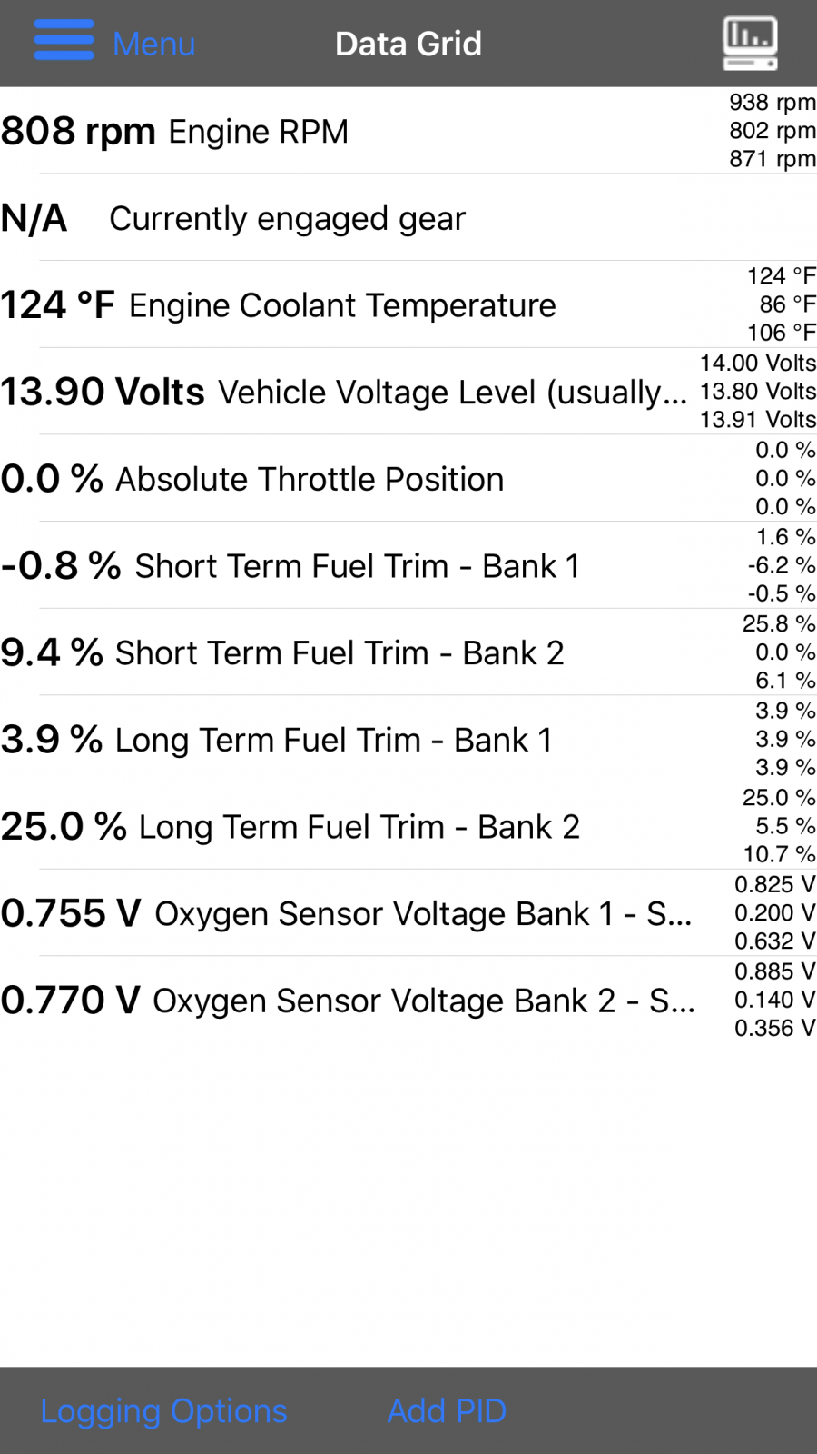Select Vehicle Voltage Level row
Image resolution: width=817 pixels, height=1454 pixels.
coord(408,392)
